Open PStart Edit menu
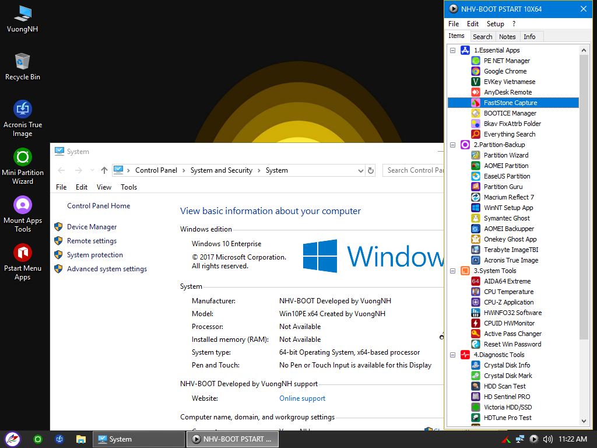The image size is (597, 448). [472, 23]
